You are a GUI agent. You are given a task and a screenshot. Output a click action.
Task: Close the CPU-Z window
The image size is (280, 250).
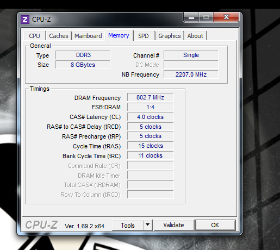point(226,17)
